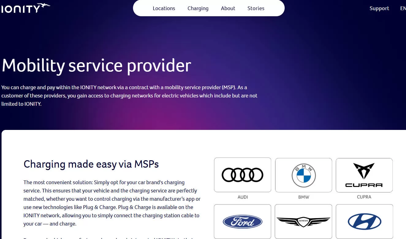Pick the Ford oval logo tile
The height and width of the screenshot is (239, 406).
coord(242,222)
